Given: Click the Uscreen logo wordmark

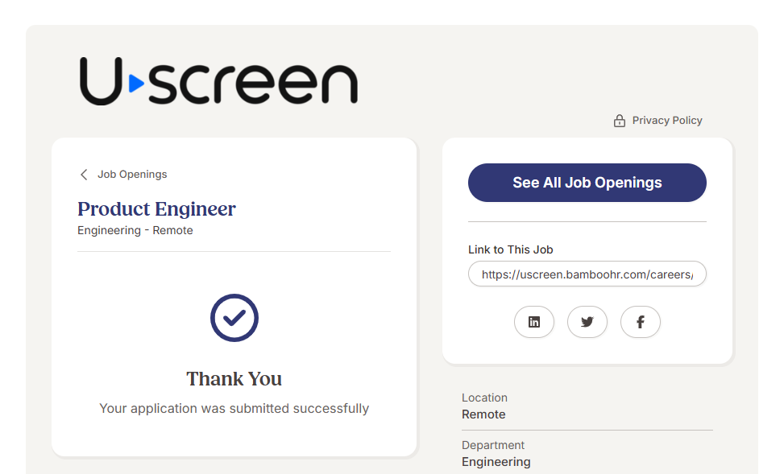Looking at the screenshot, I should 218,81.
